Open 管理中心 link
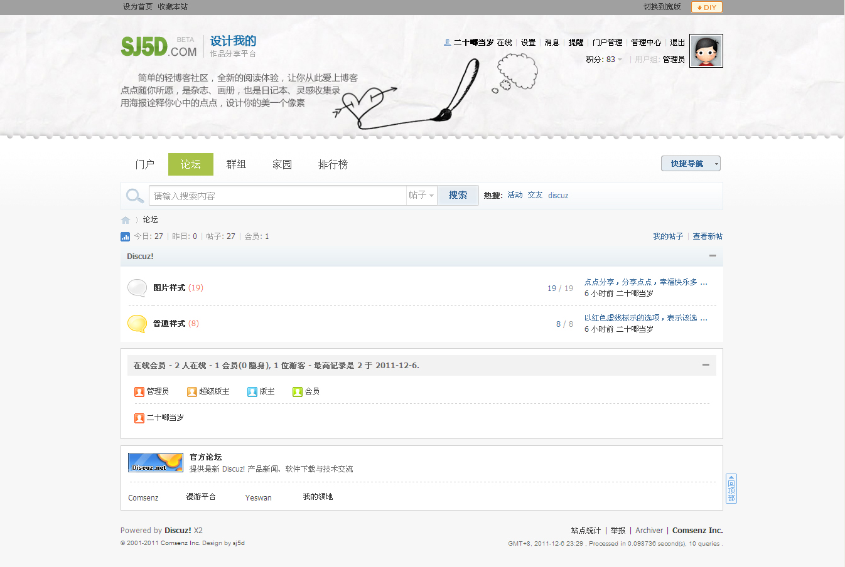 coord(646,43)
